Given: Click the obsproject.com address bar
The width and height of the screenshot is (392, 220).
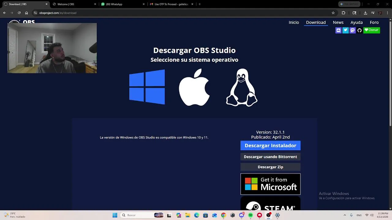Looking at the screenshot, I should (184, 13).
